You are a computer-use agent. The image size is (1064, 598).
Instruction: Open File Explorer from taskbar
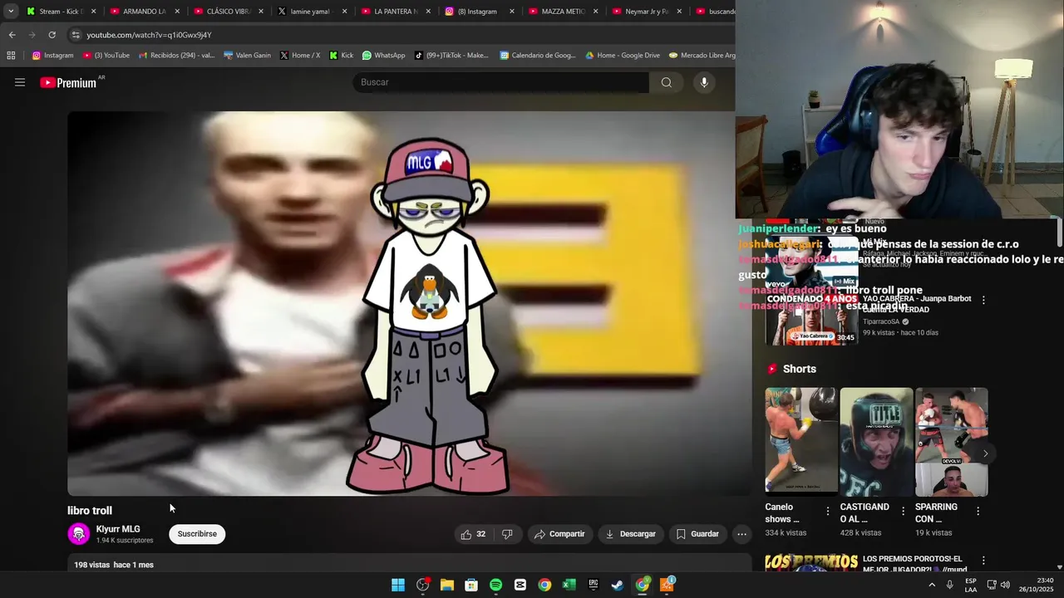tap(447, 585)
